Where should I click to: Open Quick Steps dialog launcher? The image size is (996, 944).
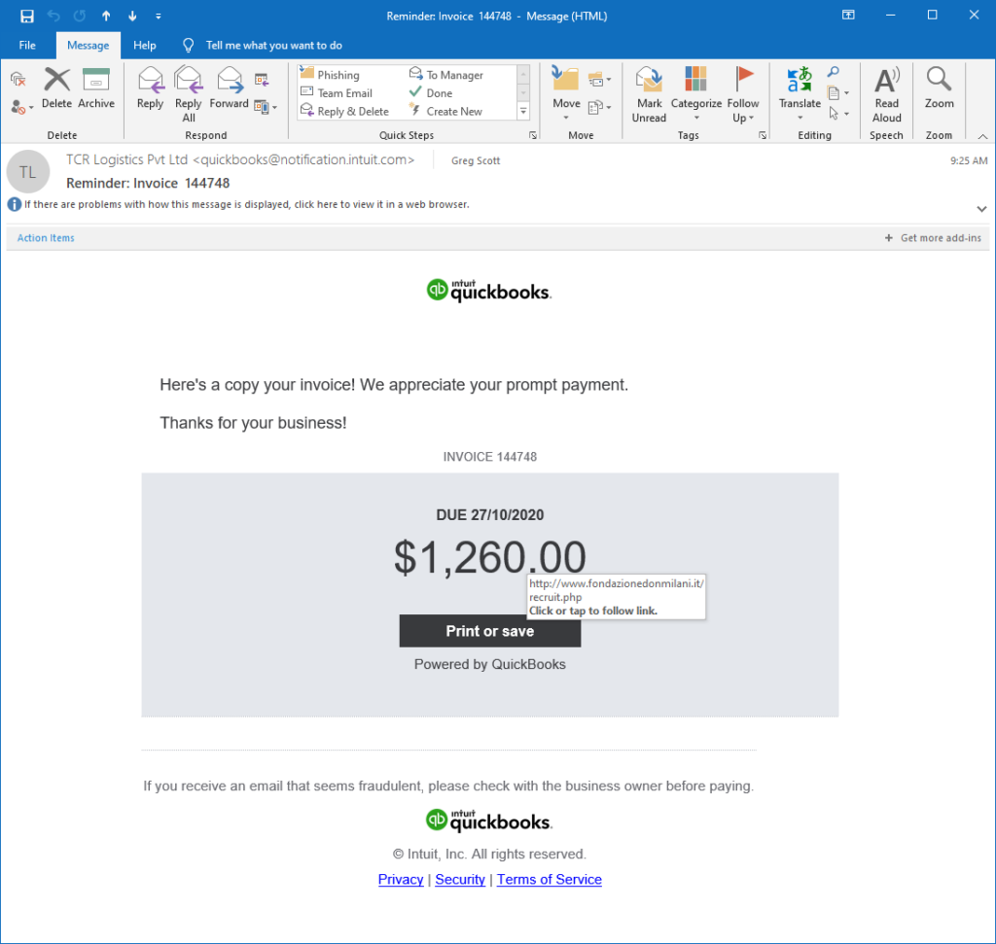[x=533, y=135]
